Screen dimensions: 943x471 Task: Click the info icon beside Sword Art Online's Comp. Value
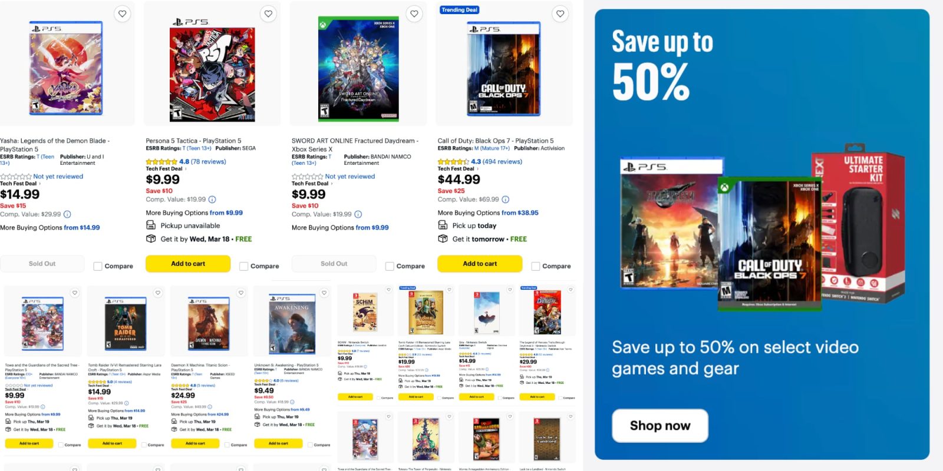tap(358, 214)
